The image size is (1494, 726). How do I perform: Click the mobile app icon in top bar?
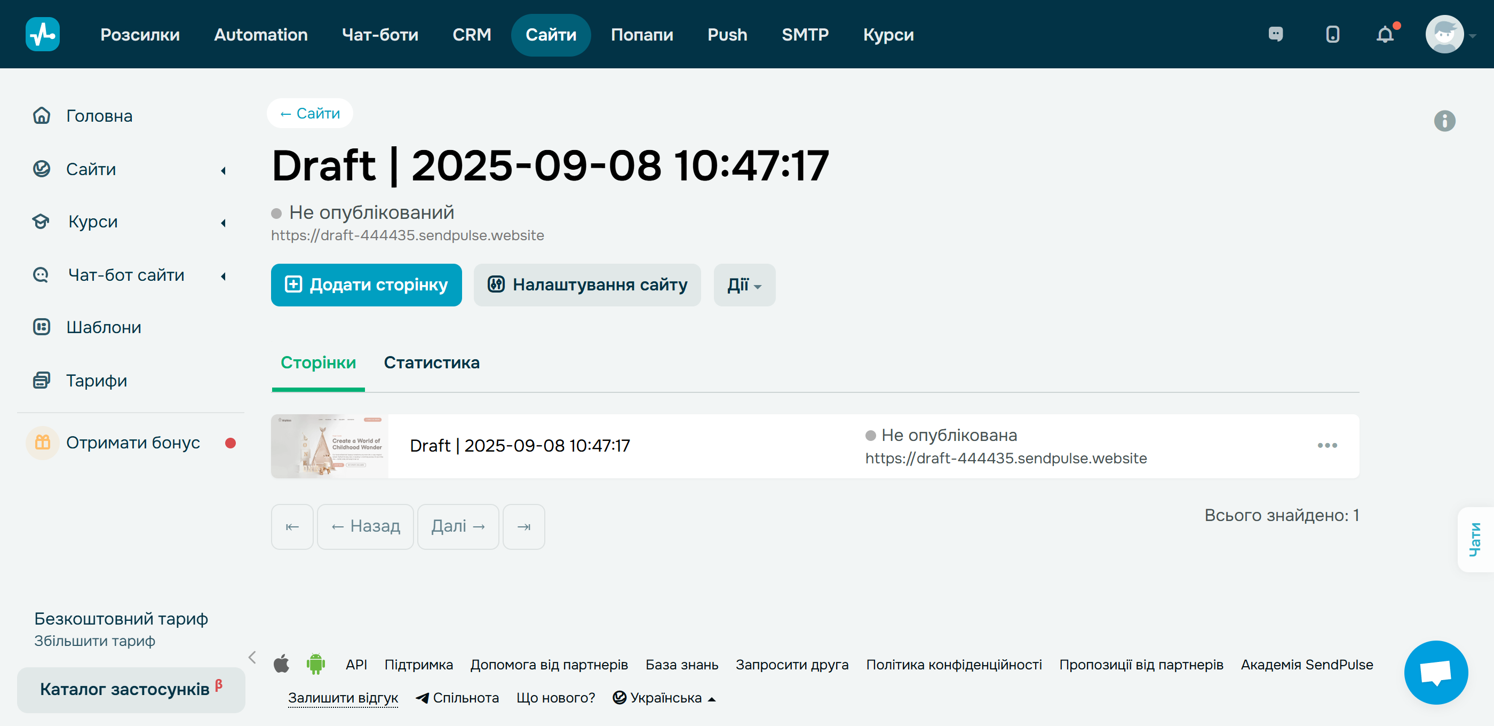point(1332,34)
